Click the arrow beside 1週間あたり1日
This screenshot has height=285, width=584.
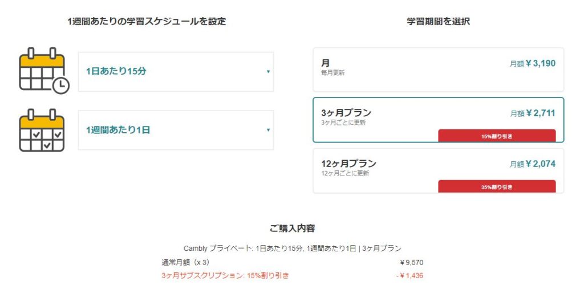tap(268, 130)
